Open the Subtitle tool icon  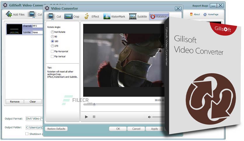click(133, 16)
